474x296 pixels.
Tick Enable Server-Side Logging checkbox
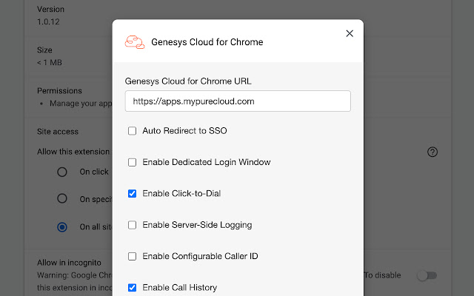pyautogui.click(x=133, y=225)
